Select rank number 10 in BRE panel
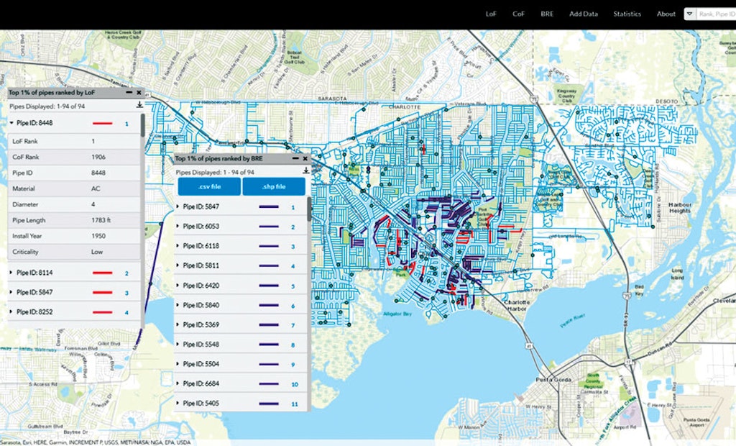Screen dimensions: 736x446 coord(294,384)
